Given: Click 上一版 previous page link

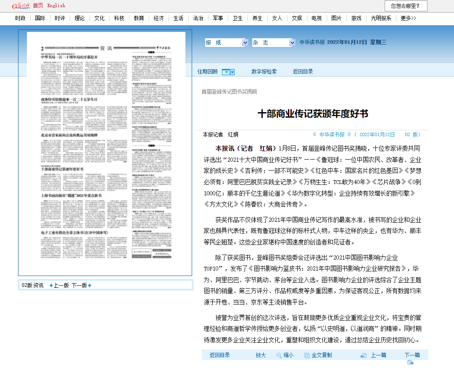Looking at the screenshot, I should point(61,286).
